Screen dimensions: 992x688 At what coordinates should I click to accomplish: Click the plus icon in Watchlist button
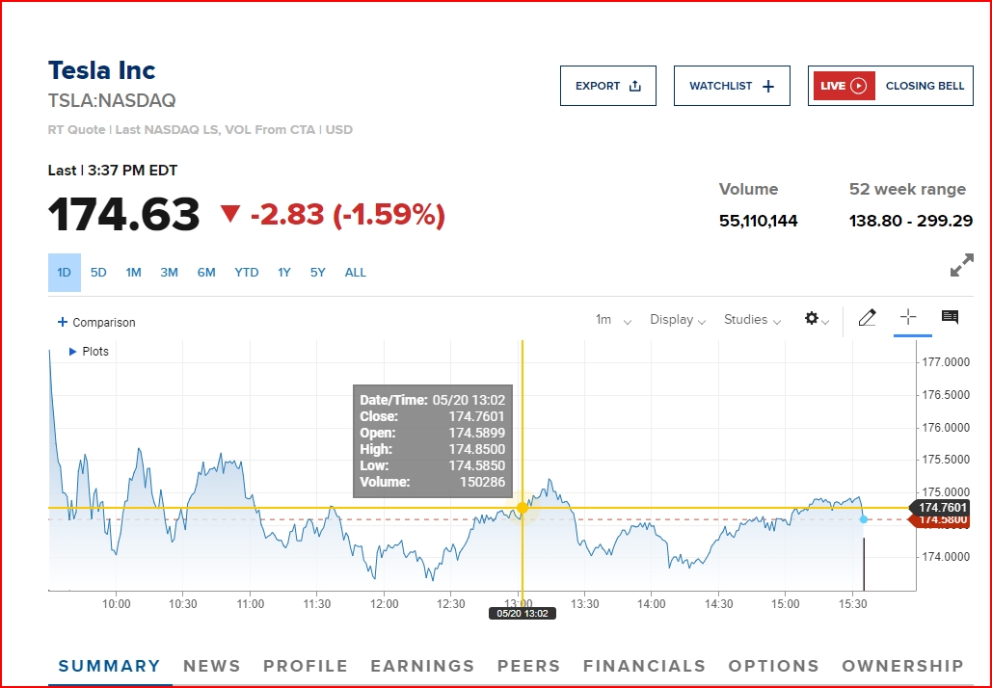768,86
